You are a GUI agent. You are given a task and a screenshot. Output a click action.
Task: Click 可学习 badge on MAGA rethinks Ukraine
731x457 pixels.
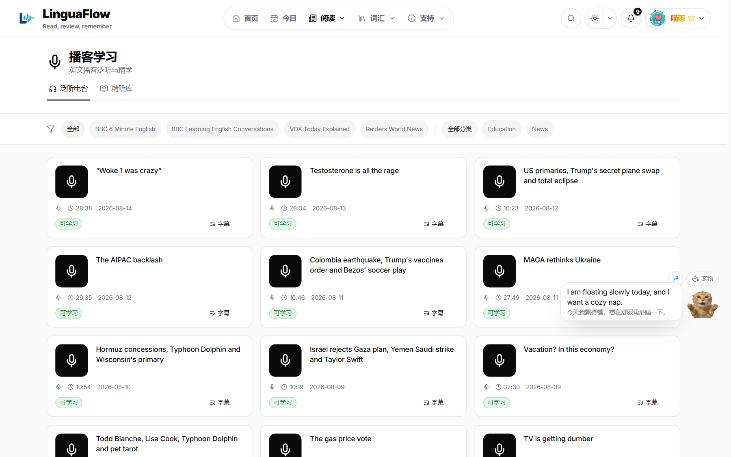pos(497,313)
